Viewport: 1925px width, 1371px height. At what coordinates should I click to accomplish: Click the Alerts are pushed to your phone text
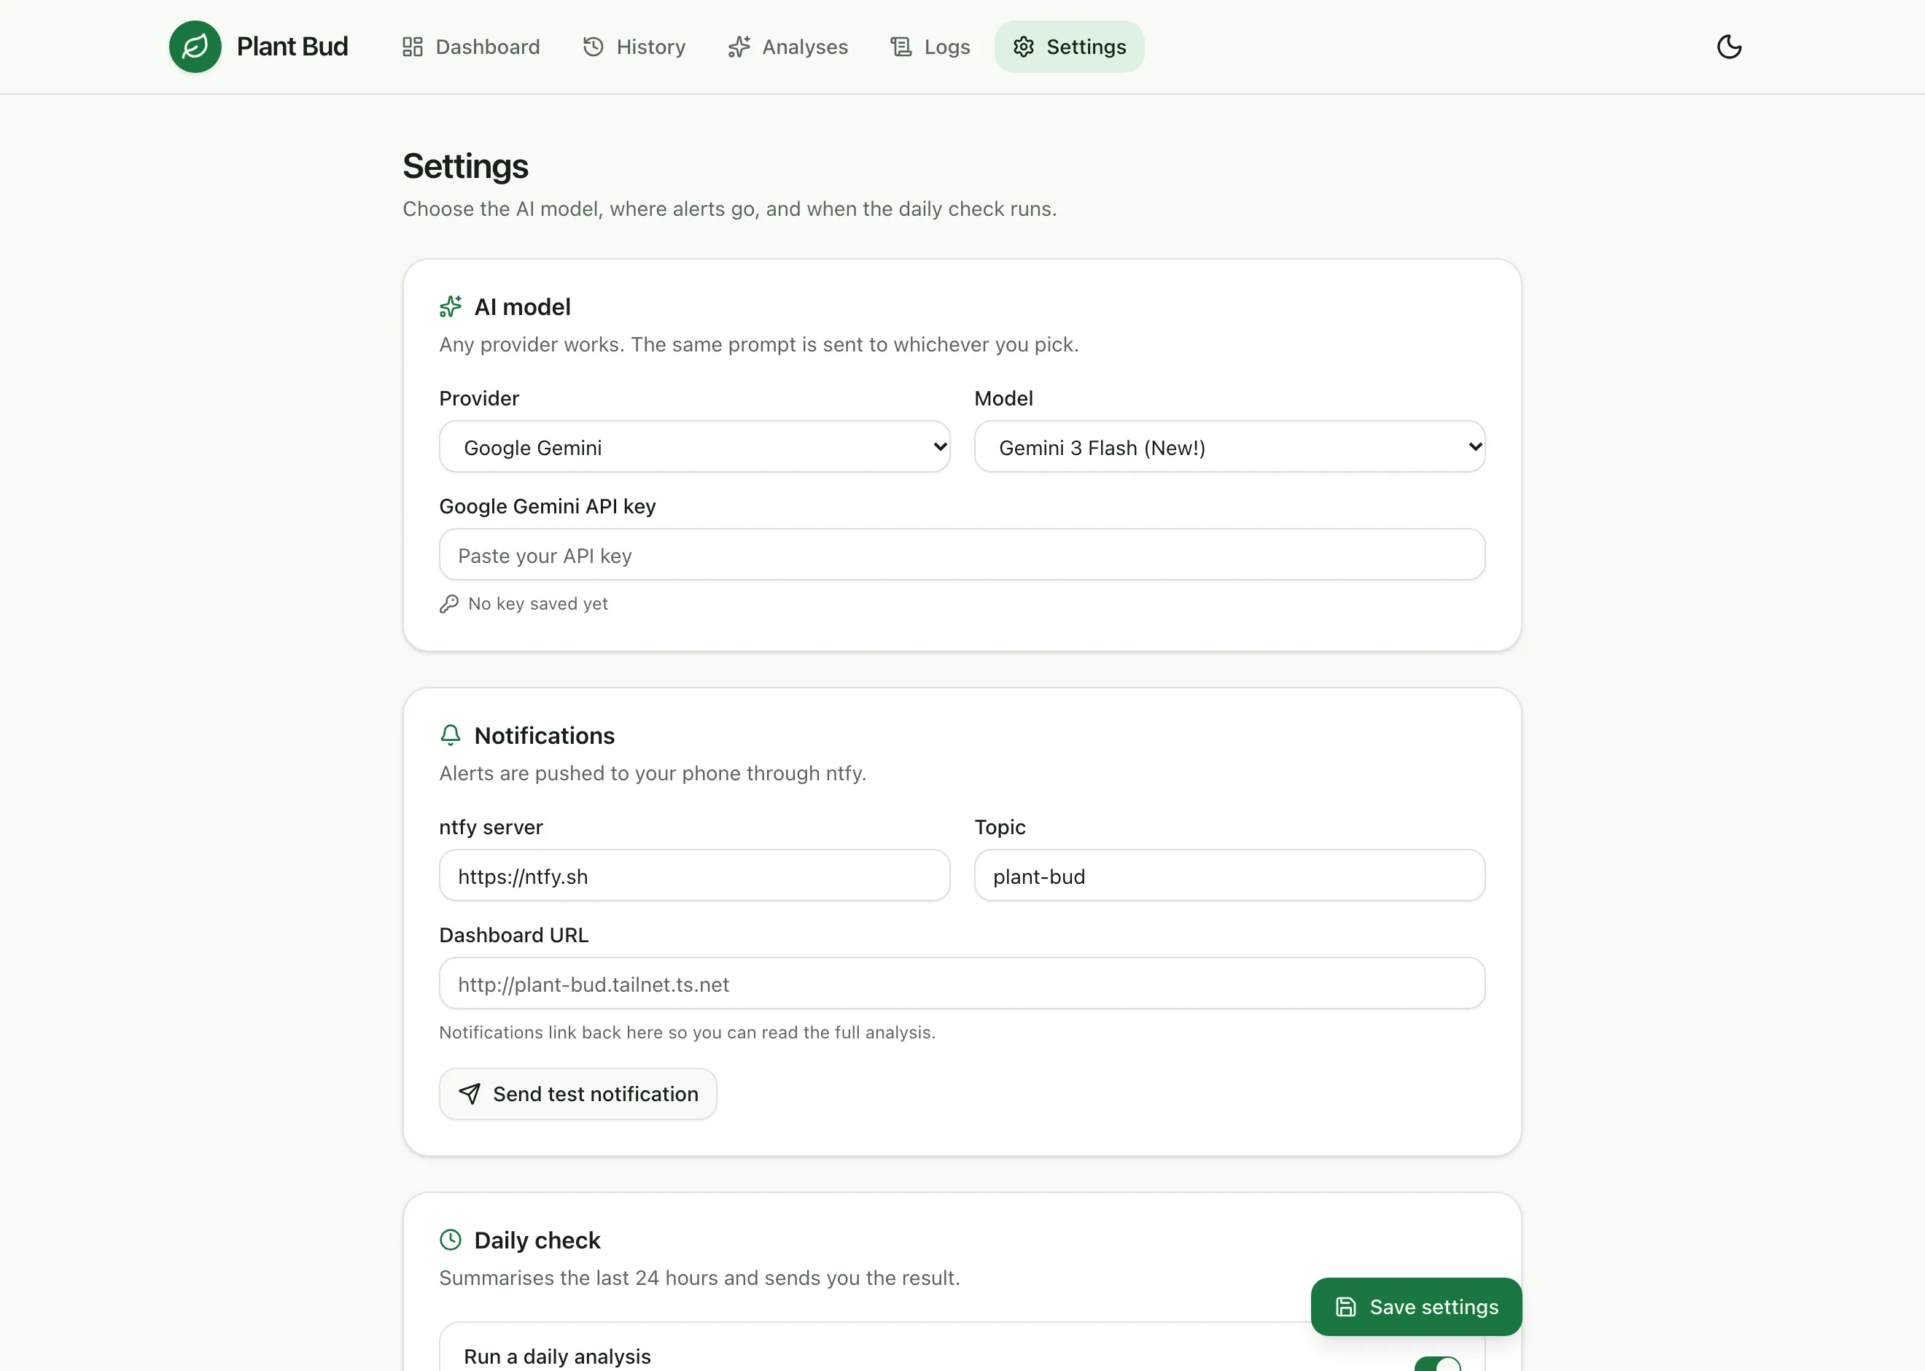[653, 773]
